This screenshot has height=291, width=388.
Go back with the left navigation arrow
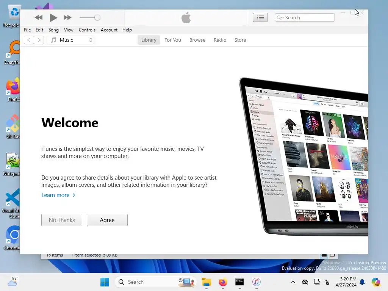[29, 40]
